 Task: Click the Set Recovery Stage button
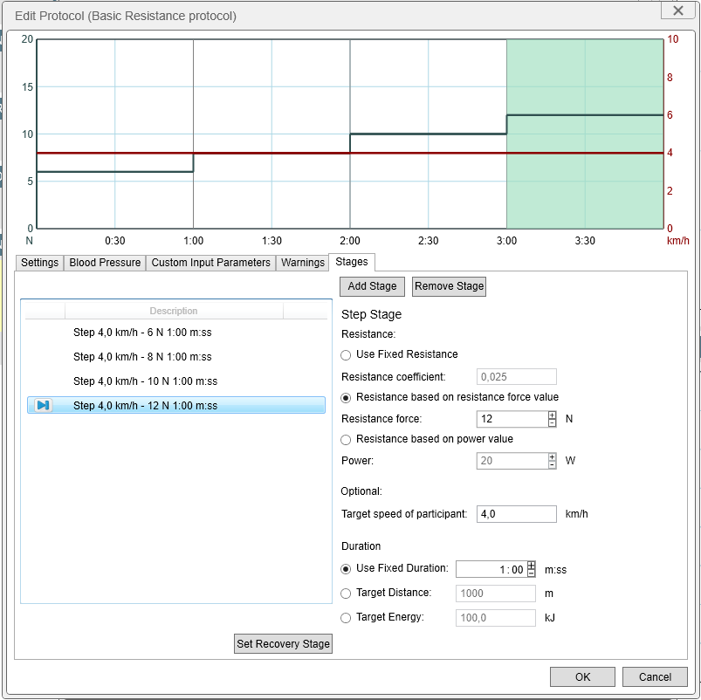point(283,643)
